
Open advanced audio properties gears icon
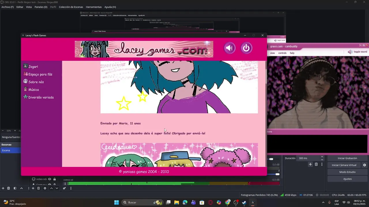click(x=64, y=188)
